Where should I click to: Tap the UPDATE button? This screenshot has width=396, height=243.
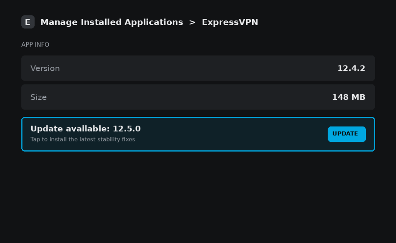[x=346, y=134]
